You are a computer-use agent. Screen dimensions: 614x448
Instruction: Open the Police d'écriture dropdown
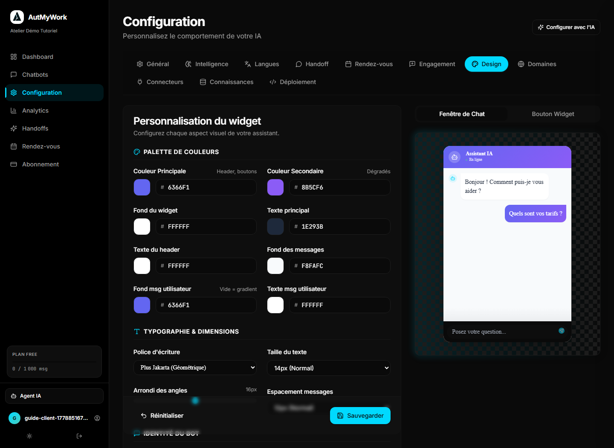point(195,368)
